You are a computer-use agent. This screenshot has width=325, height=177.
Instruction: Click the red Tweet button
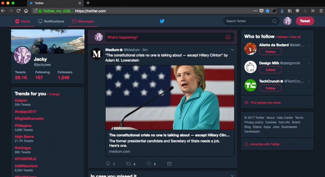point(305,21)
